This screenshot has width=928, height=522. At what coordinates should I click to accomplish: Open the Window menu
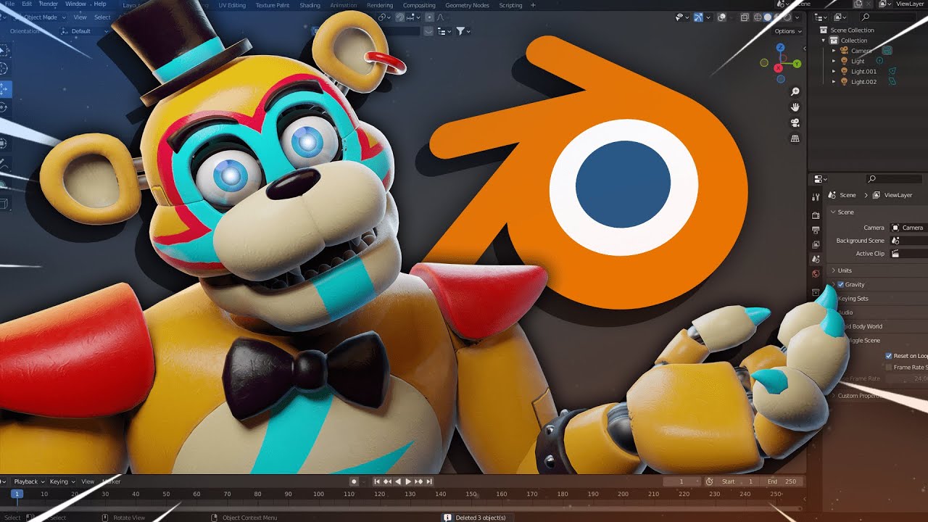(x=75, y=4)
